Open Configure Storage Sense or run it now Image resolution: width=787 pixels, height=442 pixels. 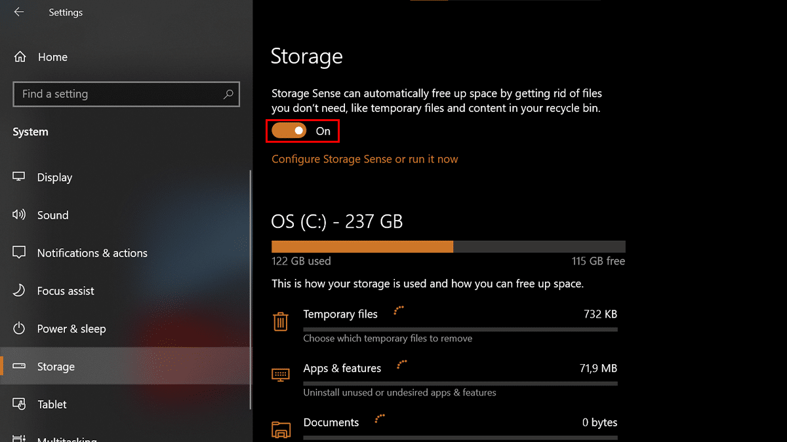tap(365, 159)
